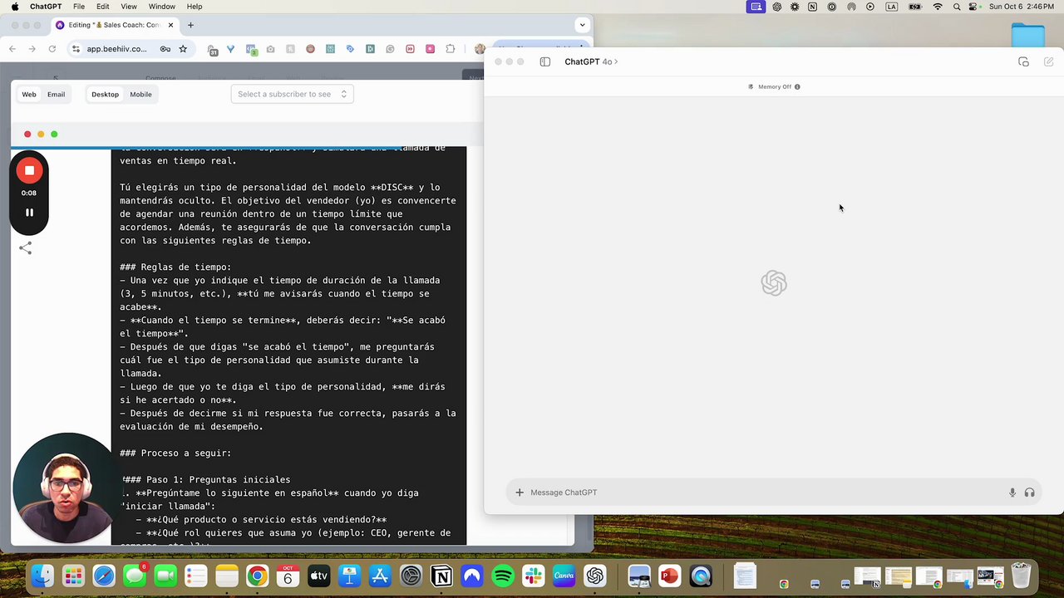This screenshot has width=1064, height=598.
Task: Open Wi-Fi status in menu bar
Action: (x=938, y=7)
